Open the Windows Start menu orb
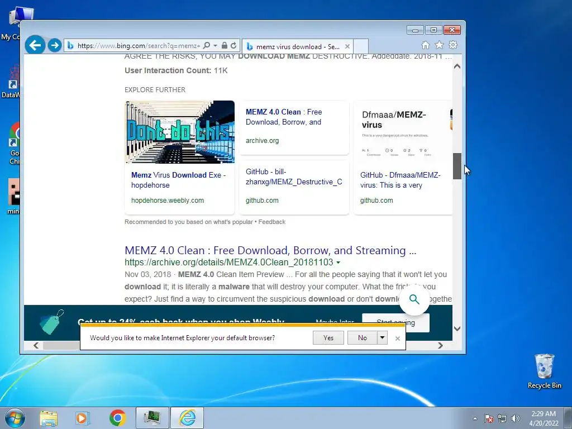The image size is (572, 429). coord(15,418)
